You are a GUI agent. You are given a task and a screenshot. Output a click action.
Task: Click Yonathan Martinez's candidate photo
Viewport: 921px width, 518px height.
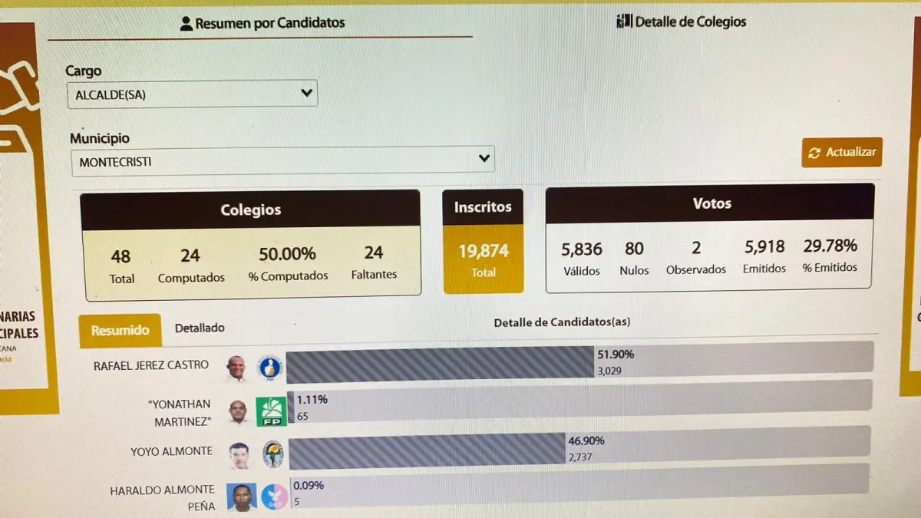click(238, 412)
